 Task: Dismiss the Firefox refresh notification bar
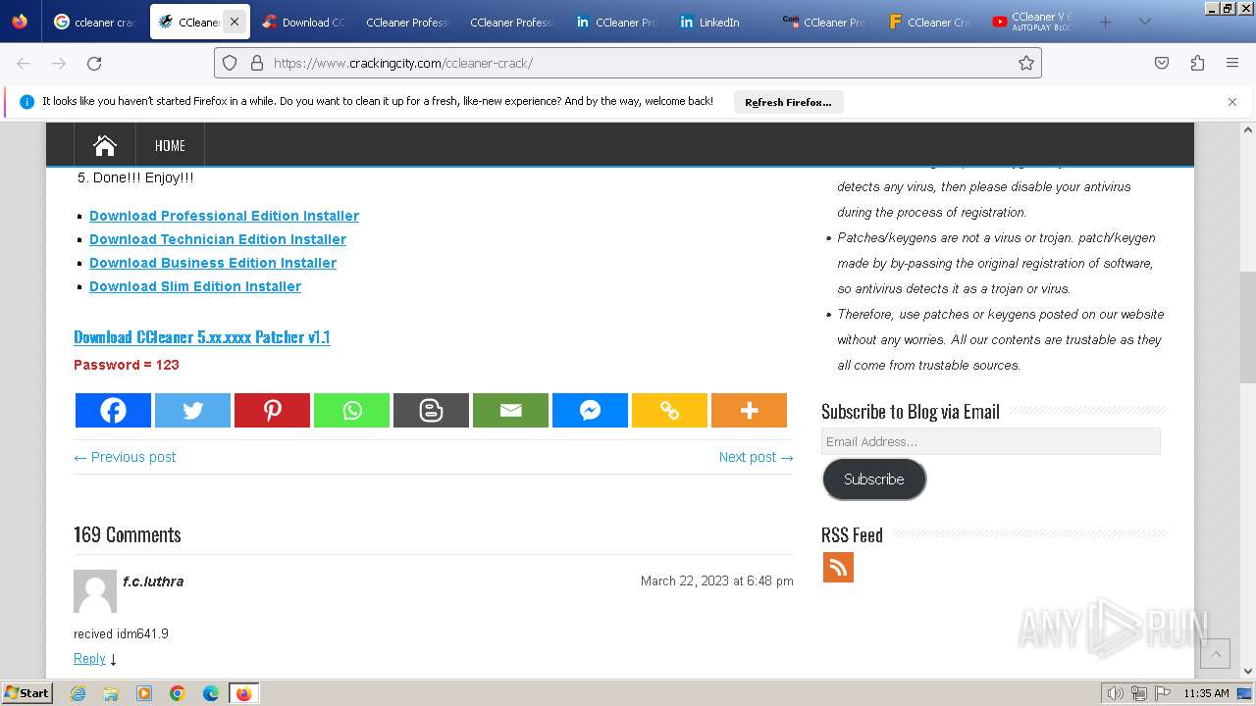coord(1232,102)
